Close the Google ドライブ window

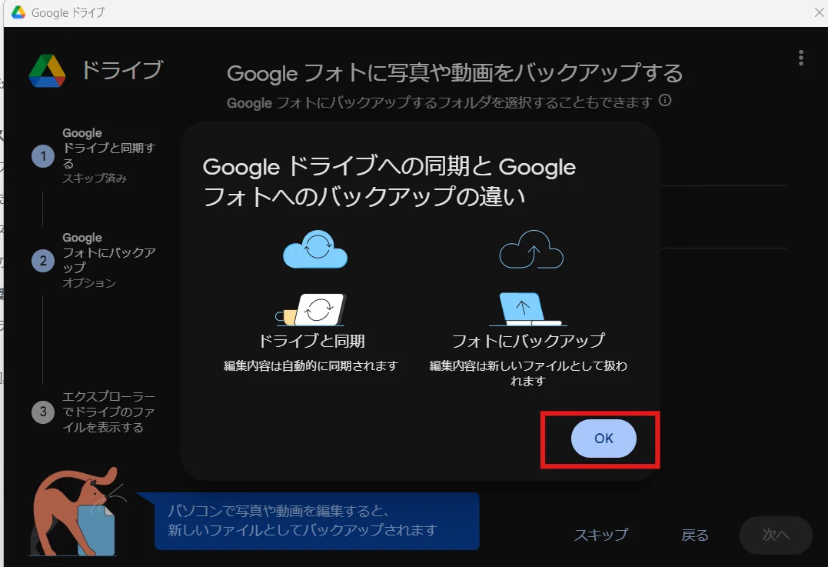click(819, 12)
